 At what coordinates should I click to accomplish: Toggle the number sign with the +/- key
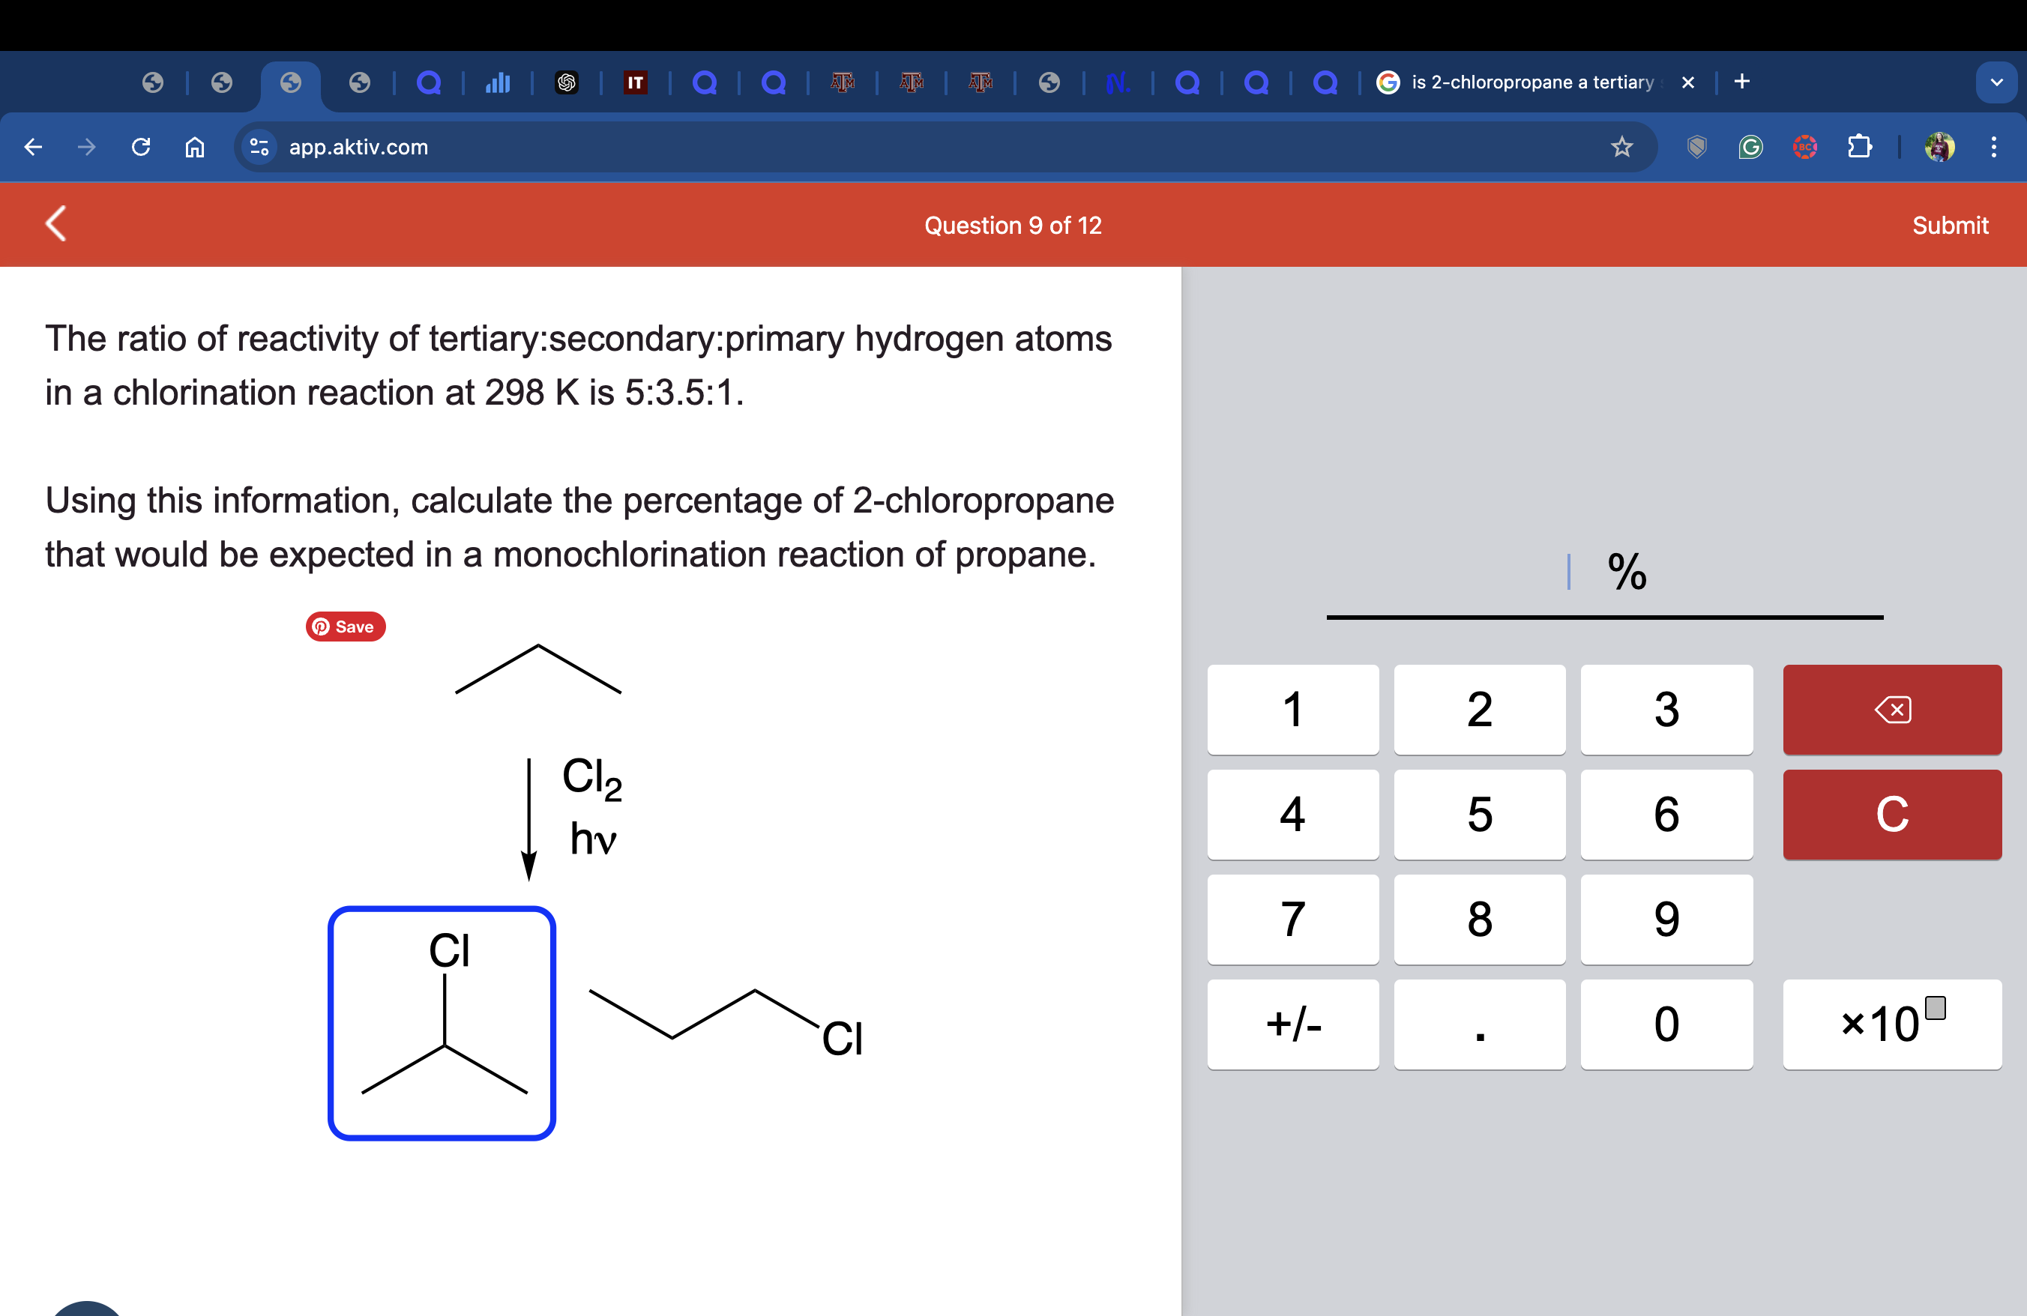[x=1292, y=1025]
